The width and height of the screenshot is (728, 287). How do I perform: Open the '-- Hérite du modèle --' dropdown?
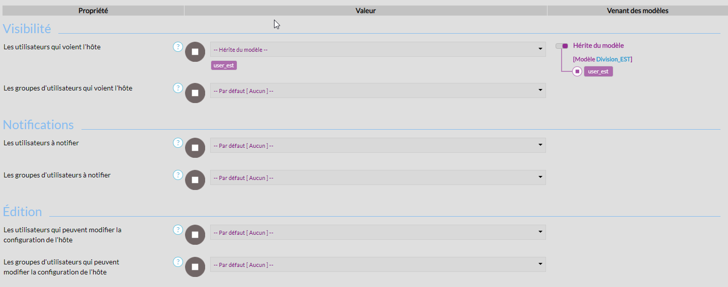(378, 49)
